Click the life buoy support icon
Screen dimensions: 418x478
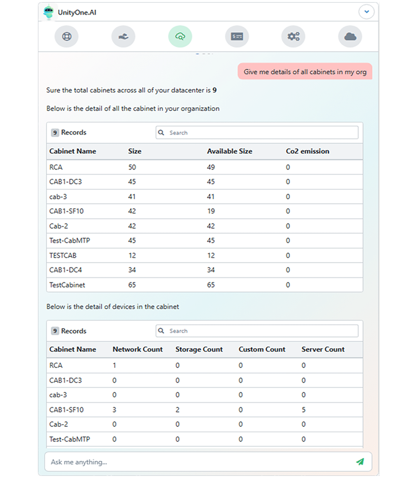click(x=67, y=36)
